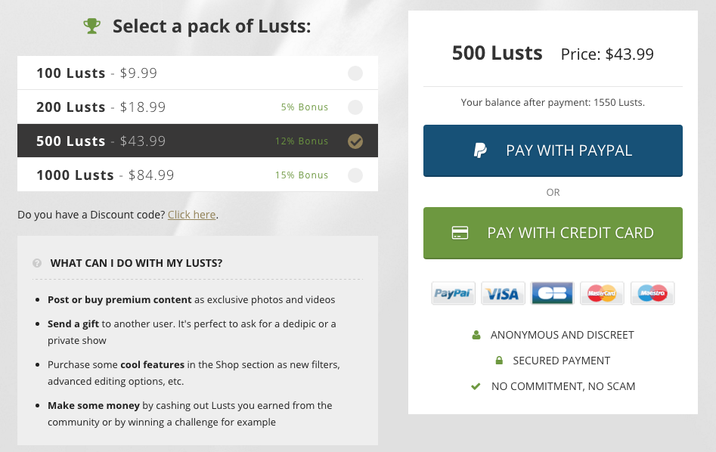716x452 pixels.
Task: Click the VISA card logo
Action: pos(503,293)
